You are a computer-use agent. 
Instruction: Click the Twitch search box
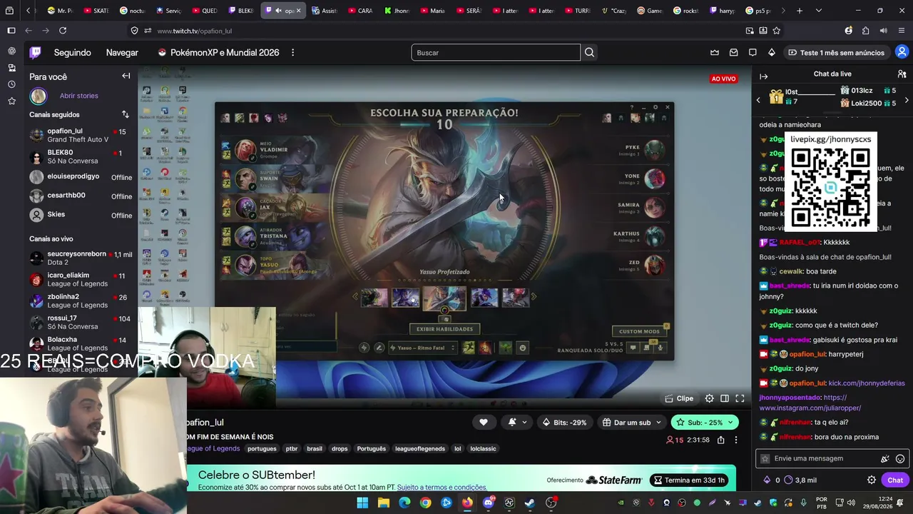point(496,52)
